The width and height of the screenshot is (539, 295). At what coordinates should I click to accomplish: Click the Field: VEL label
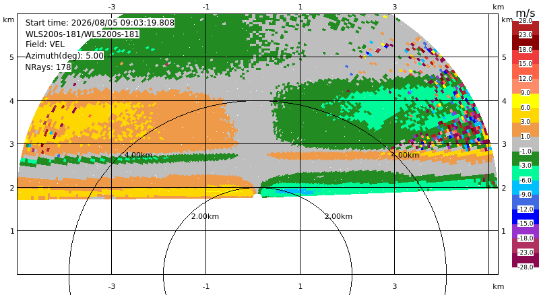[x=45, y=44]
